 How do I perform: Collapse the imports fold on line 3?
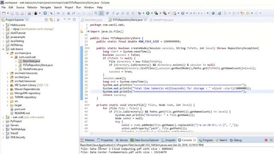coord(89,32)
